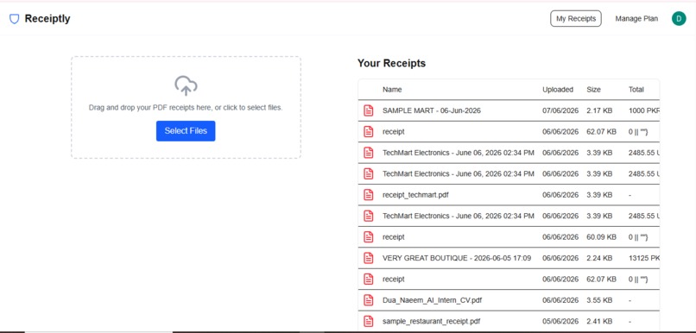Click the 1000 PKR total value
The image size is (696, 333).
[x=643, y=110]
